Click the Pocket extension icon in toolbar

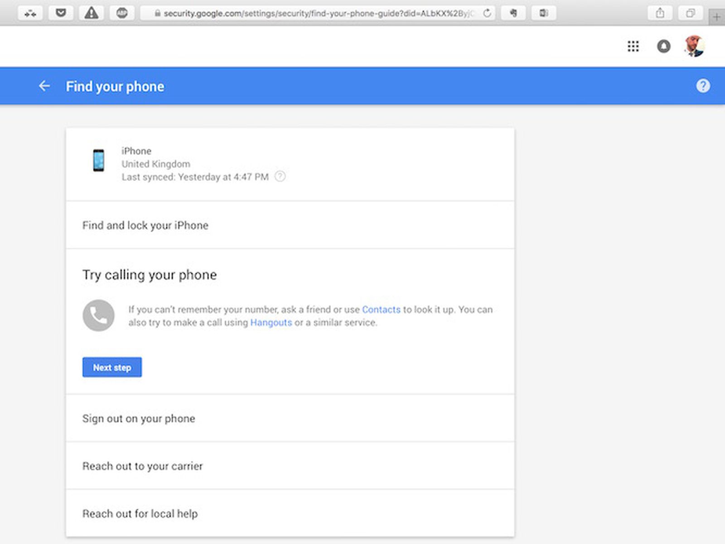tap(61, 13)
